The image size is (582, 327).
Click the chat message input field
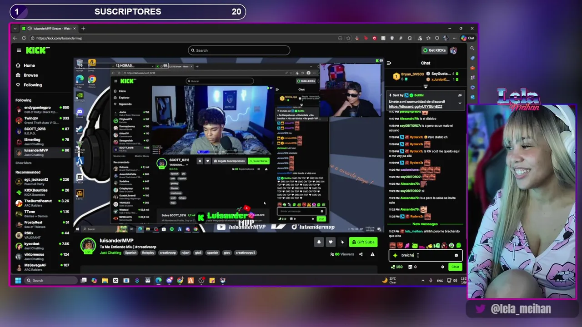[x=425, y=255]
